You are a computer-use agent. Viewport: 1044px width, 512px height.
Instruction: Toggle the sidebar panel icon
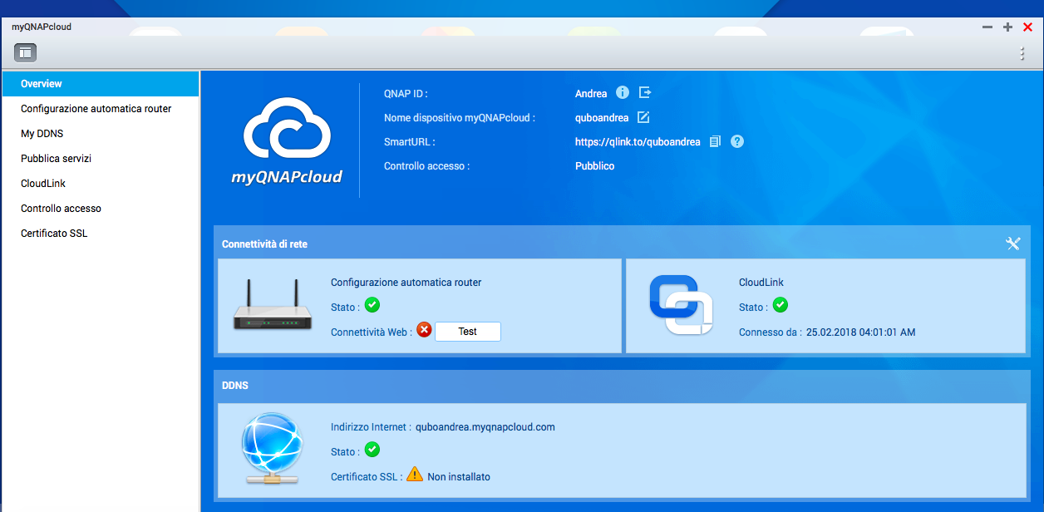tap(25, 52)
